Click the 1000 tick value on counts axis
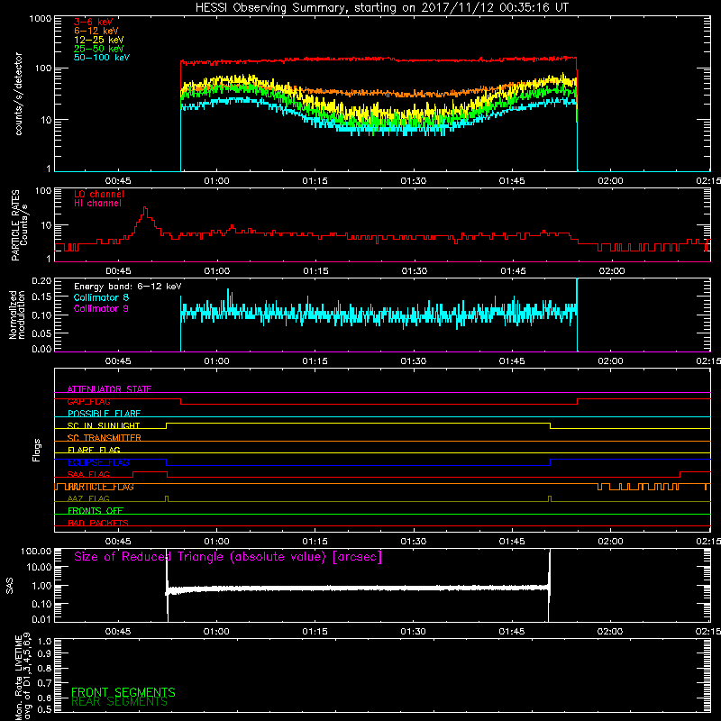The width and height of the screenshot is (721, 721). [x=41, y=19]
